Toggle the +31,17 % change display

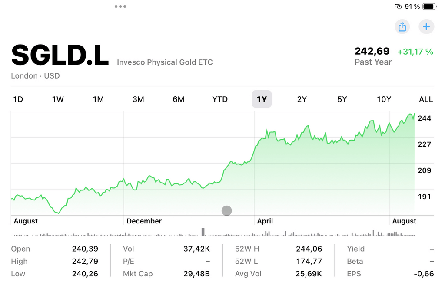[x=415, y=52]
